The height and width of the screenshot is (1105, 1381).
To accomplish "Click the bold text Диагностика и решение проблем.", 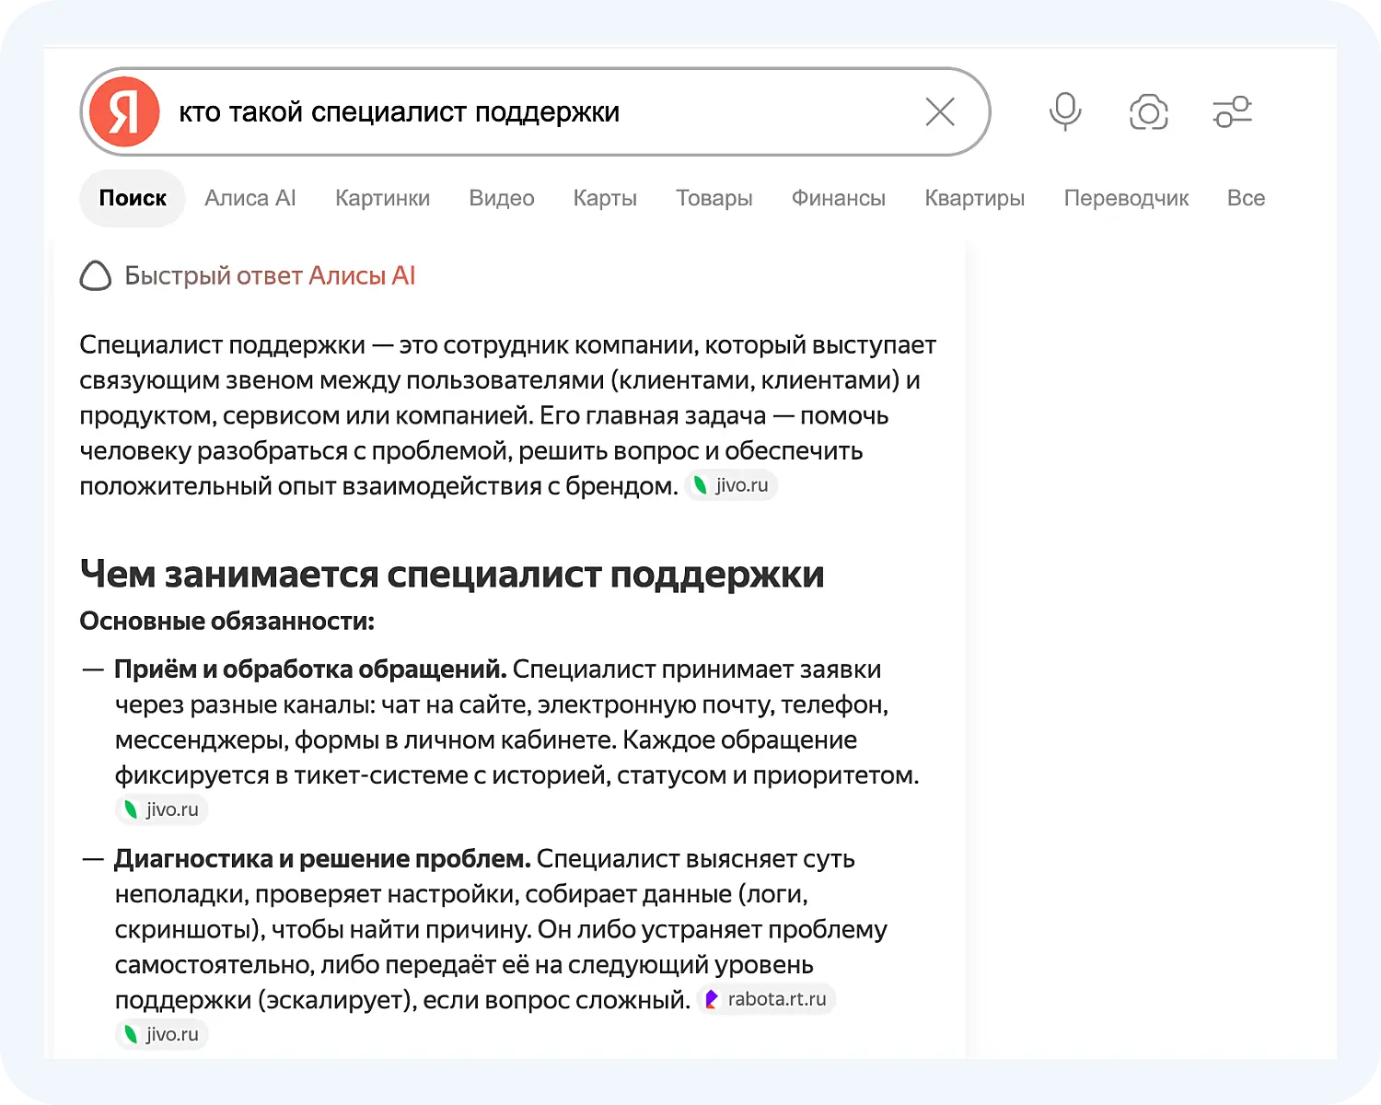I will coord(322,859).
